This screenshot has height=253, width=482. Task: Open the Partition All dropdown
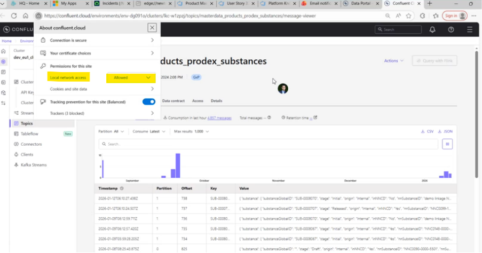[111, 131]
